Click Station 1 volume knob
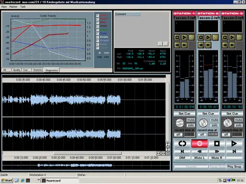This screenshot has width=246, height=184. point(179,123)
